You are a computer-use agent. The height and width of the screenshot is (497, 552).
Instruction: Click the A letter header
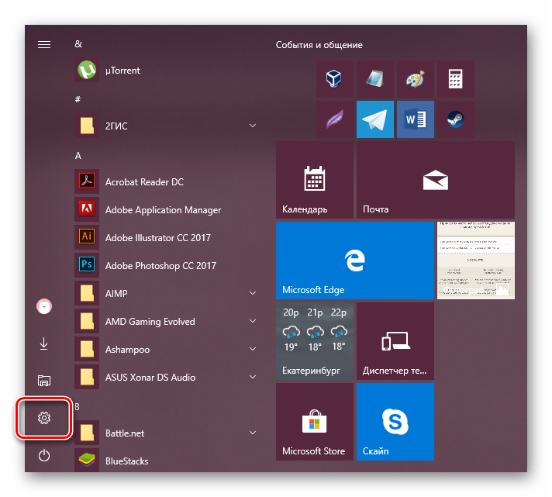pyautogui.click(x=78, y=156)
